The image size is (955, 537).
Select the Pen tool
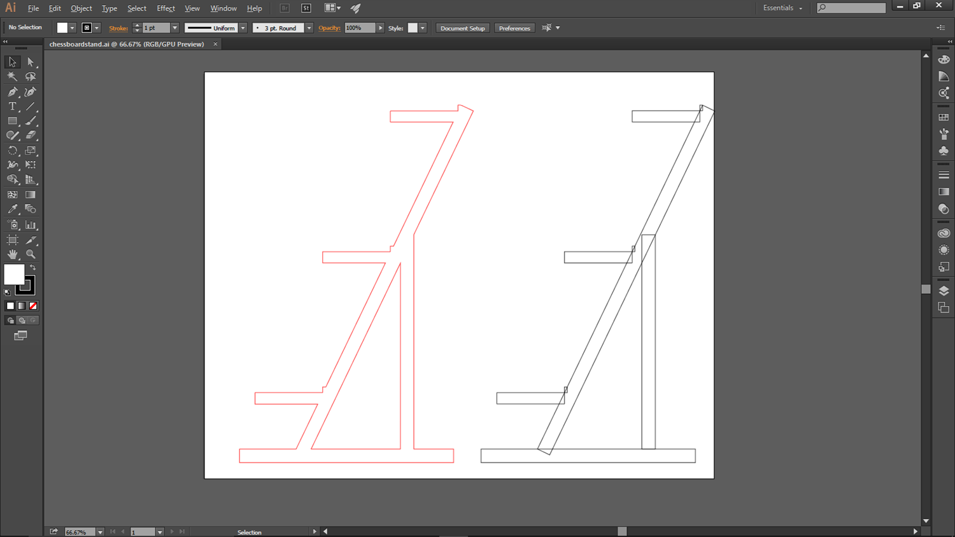(x=12, y=92)
